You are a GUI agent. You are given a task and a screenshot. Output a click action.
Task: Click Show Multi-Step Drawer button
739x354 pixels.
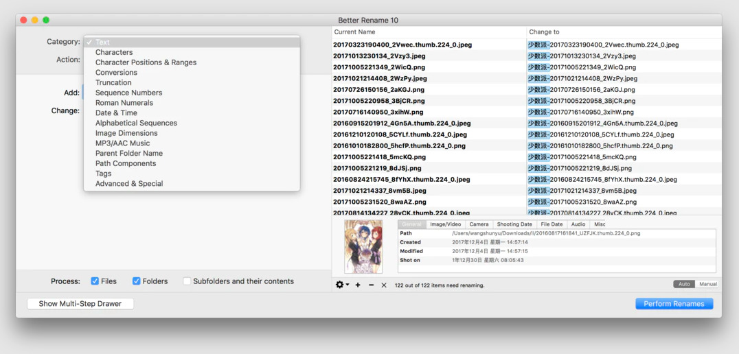pos(80,304)
